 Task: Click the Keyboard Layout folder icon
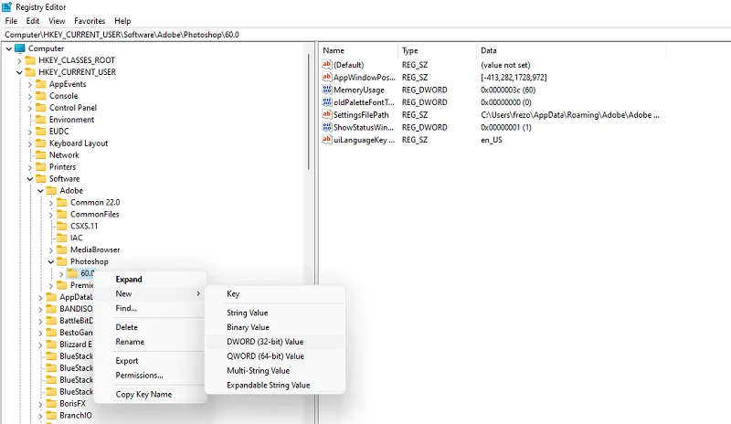[x=41, y=143]
